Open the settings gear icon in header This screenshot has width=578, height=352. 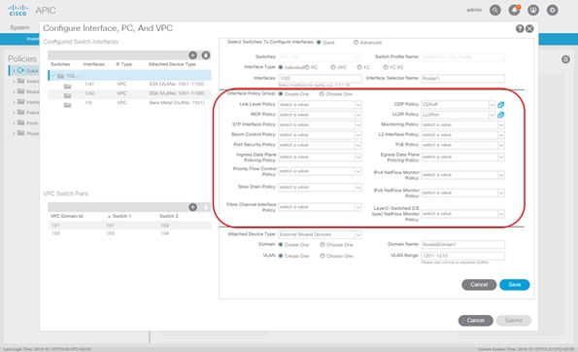pyautogui.click(x=552, y=11)
